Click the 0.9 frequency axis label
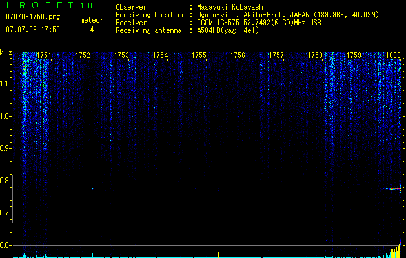This screenshot has height=258, width=406. pos(5,148)
